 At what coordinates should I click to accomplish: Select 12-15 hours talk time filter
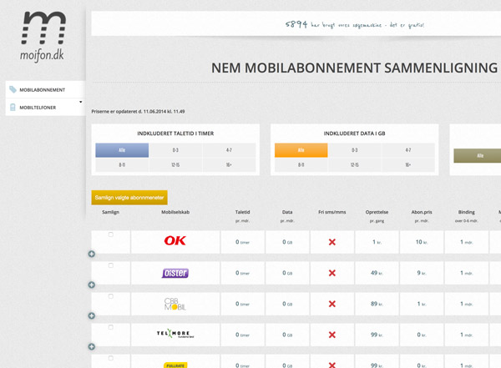(x=175, y=165)
